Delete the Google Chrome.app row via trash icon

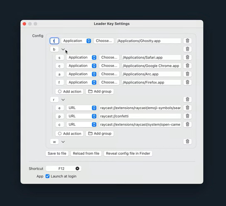[187, 66]
